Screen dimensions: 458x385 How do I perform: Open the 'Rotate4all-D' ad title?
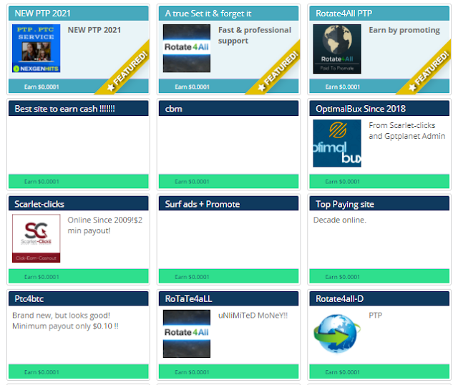[379, 298]
